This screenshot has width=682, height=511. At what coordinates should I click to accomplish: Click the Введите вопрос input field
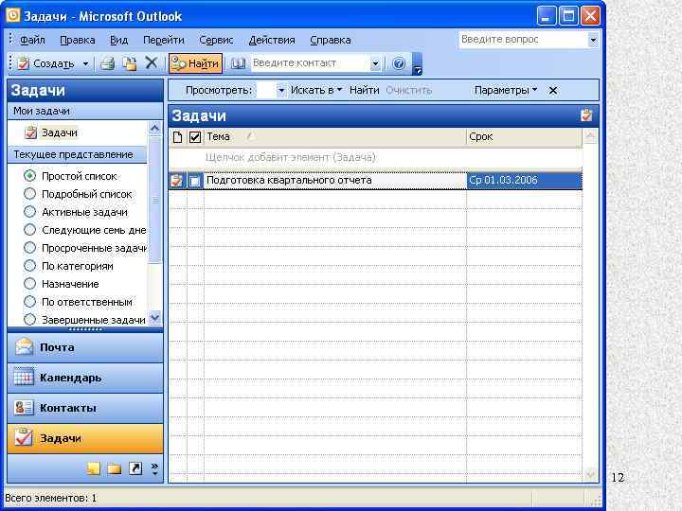coord(523,40)
